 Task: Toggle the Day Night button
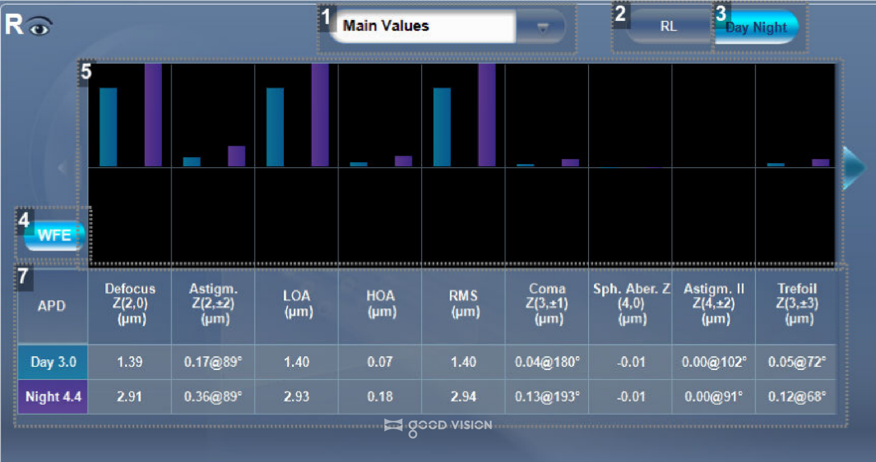[756, 27]
